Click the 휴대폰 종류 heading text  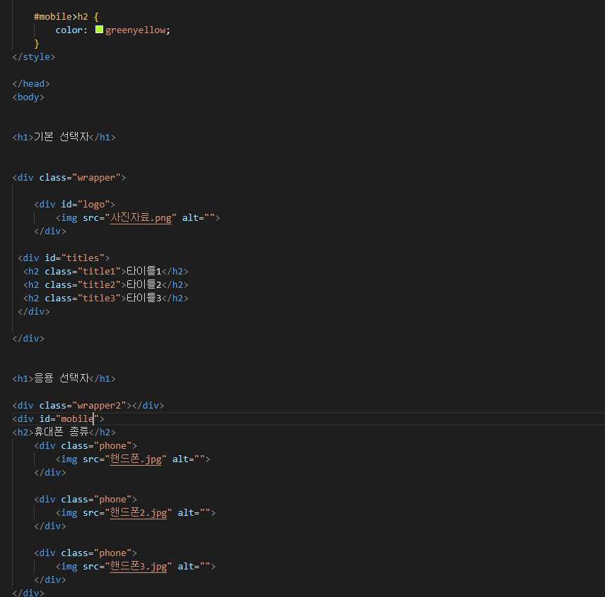point(61,432)
